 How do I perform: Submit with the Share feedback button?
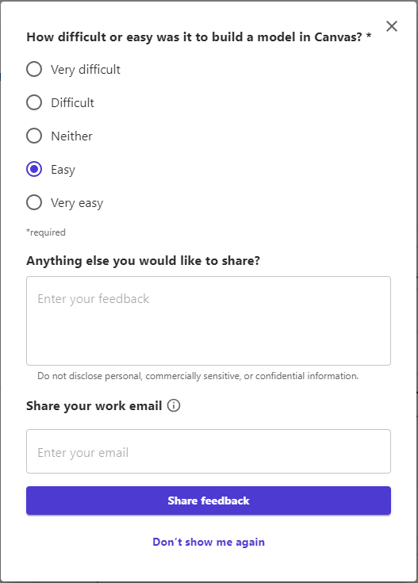[x=209, y=501]
